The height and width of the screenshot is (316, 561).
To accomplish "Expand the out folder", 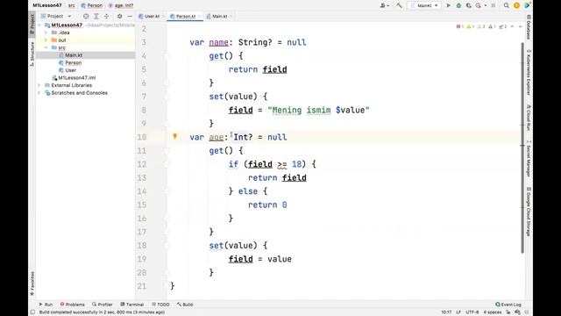I will [x=46, y=40].
